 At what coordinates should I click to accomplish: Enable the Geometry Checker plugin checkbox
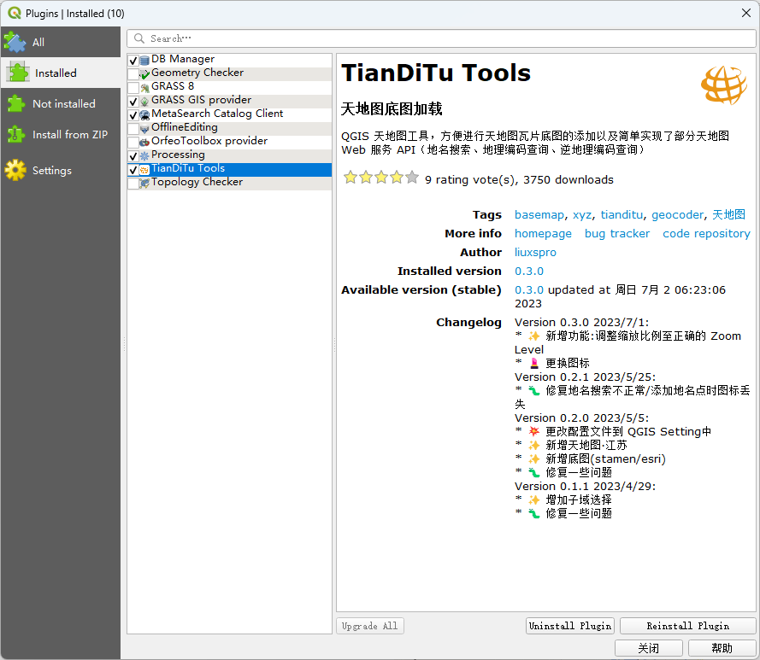coord(133,73)
